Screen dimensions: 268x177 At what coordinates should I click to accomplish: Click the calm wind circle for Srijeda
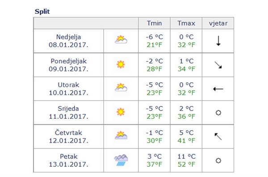pyautogui.click(x=218, y=113)
